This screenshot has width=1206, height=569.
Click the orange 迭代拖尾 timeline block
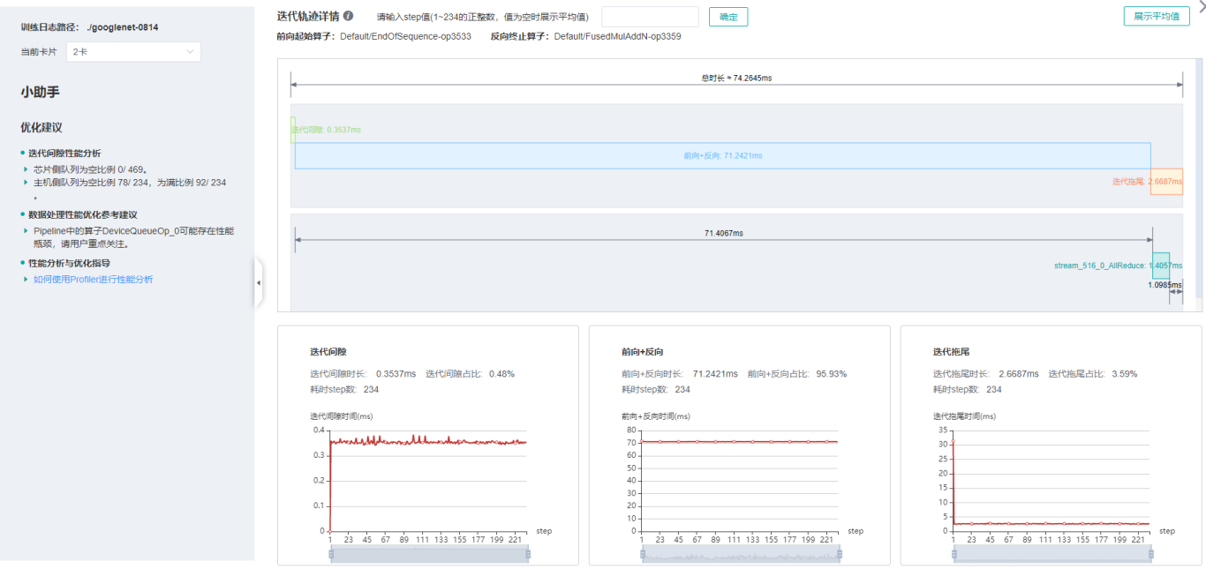(1166, 182)
